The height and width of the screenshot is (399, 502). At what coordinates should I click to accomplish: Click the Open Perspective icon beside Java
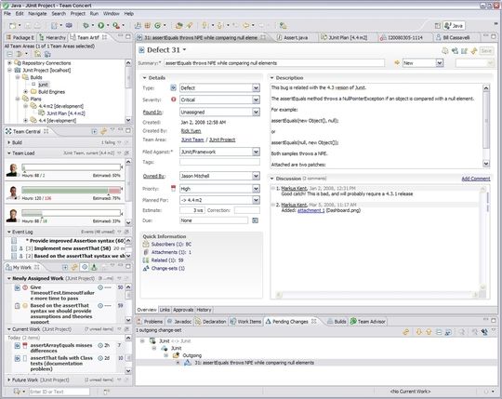click(438, 26)
